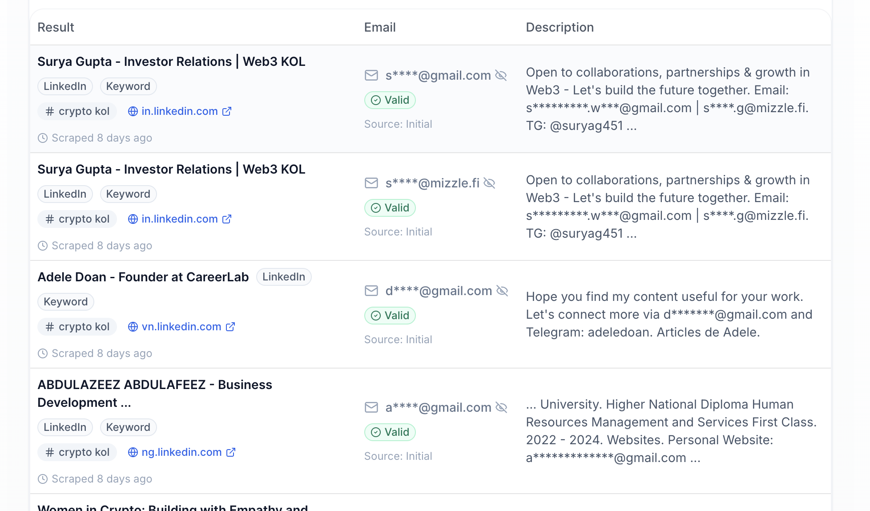The image size is (870, 511).
Task: Select the LinkedIn tag on Adele Doan's result
Action: pyautogui.click(x=283, y=276)
